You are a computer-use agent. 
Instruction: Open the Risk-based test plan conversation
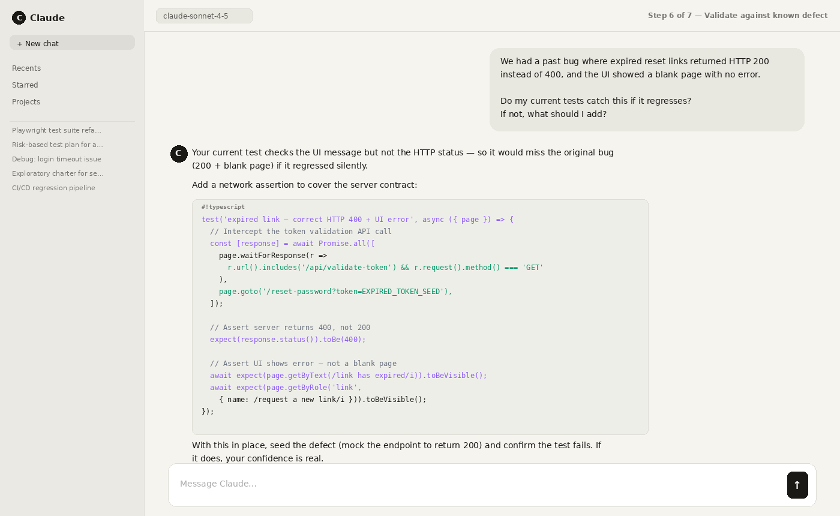(x=58, y=144)
